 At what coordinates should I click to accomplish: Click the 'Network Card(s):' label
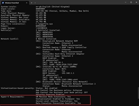pyautogui.click(x=10, y=39)
